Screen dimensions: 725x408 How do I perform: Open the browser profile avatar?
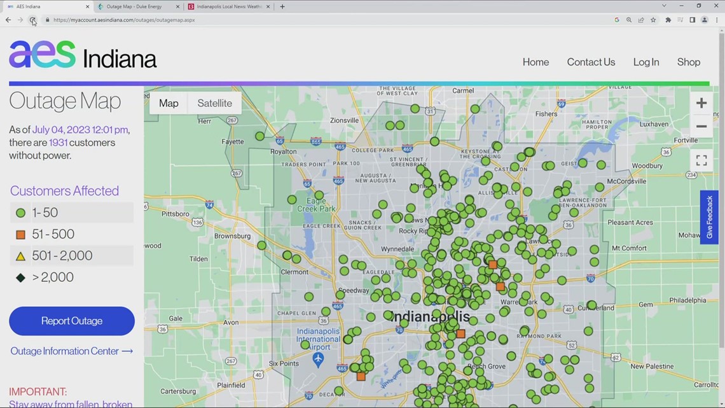tap(705, 20)
